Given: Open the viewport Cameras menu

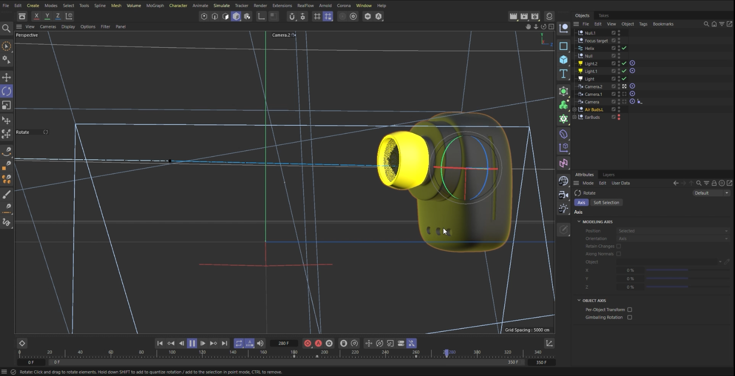Looking at the screenshot, I should pos(48,26).
